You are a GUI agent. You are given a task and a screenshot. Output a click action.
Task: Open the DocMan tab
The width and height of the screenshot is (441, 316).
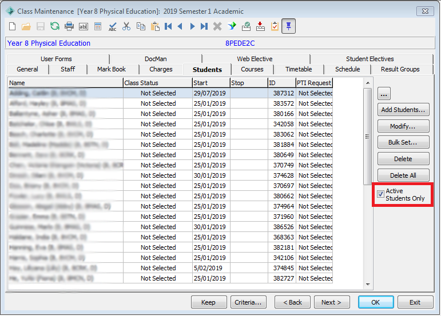point(156,59)
